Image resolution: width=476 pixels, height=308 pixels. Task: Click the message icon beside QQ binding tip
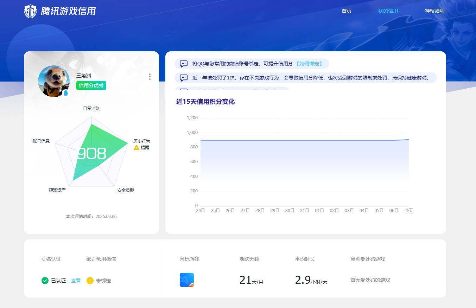[184, 64]
